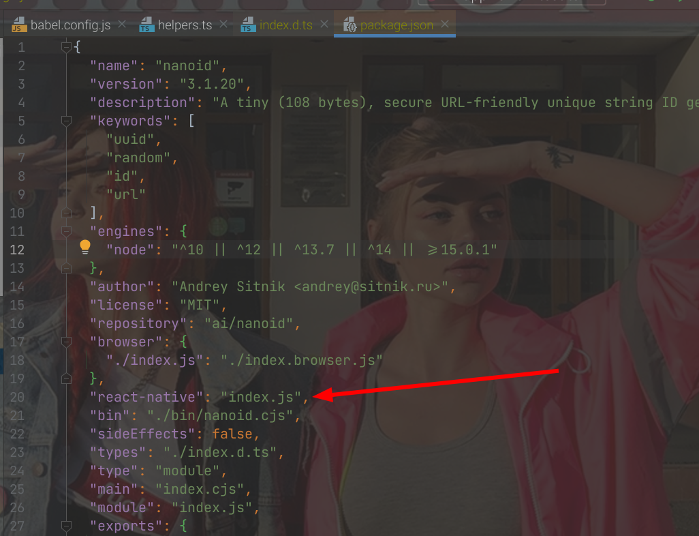
Task: Click the "index.cjs" main value
Action: pos(200,489)
